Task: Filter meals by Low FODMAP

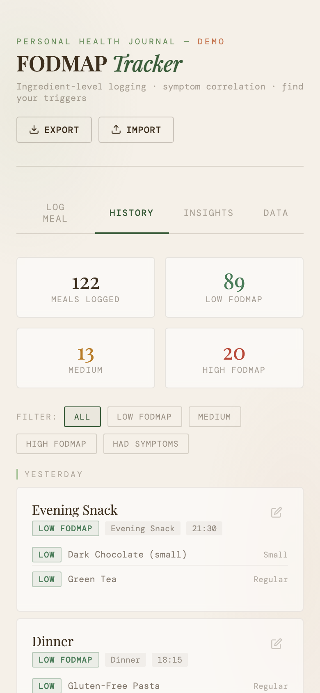Action: [144, 417]
